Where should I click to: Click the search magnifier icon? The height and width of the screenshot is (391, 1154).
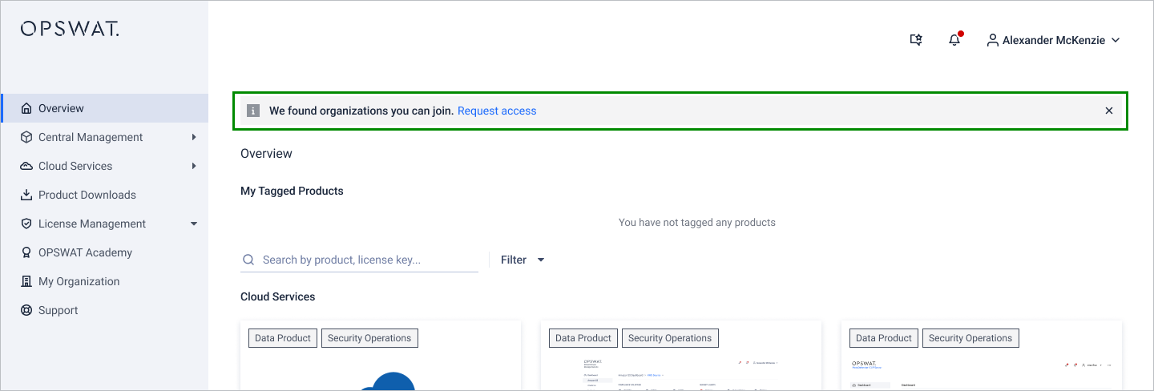(x=248, y=260)
